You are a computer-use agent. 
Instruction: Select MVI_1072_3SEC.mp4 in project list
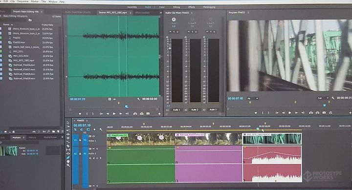[x=24, y=61]
